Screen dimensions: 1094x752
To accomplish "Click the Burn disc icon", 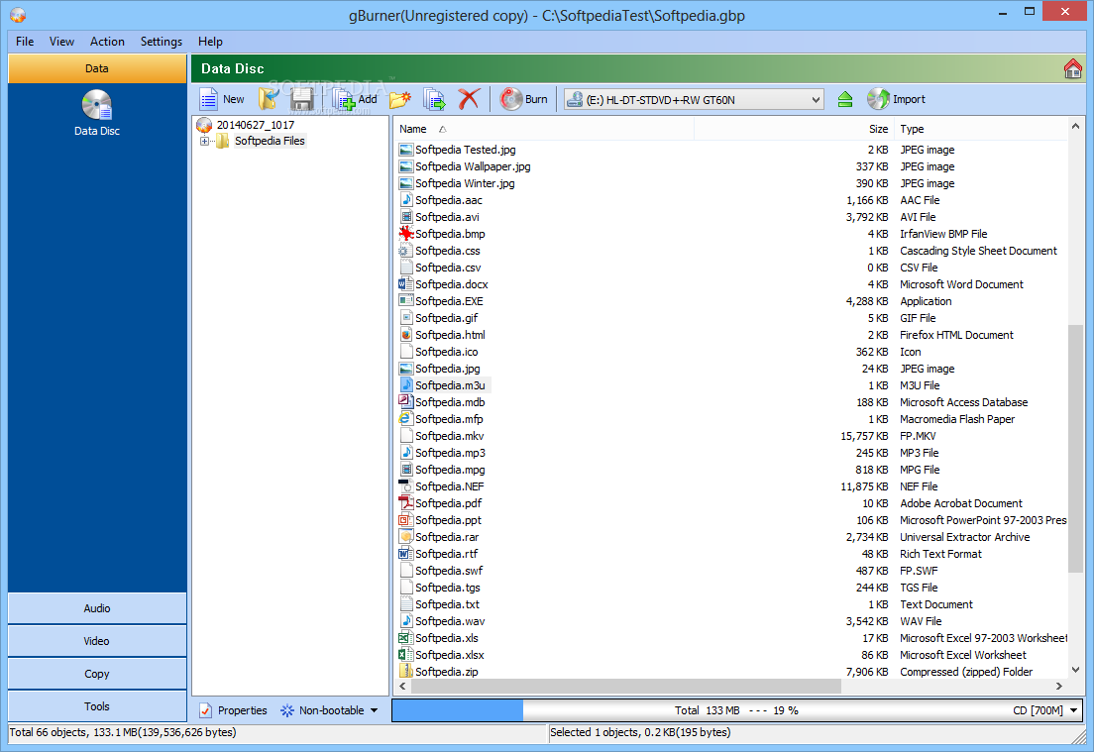I will 511,99.
